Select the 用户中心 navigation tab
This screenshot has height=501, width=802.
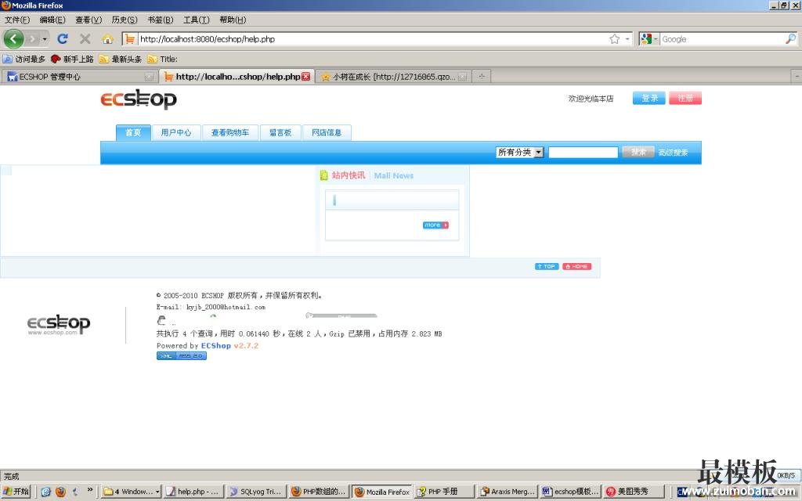pos(176,132)
